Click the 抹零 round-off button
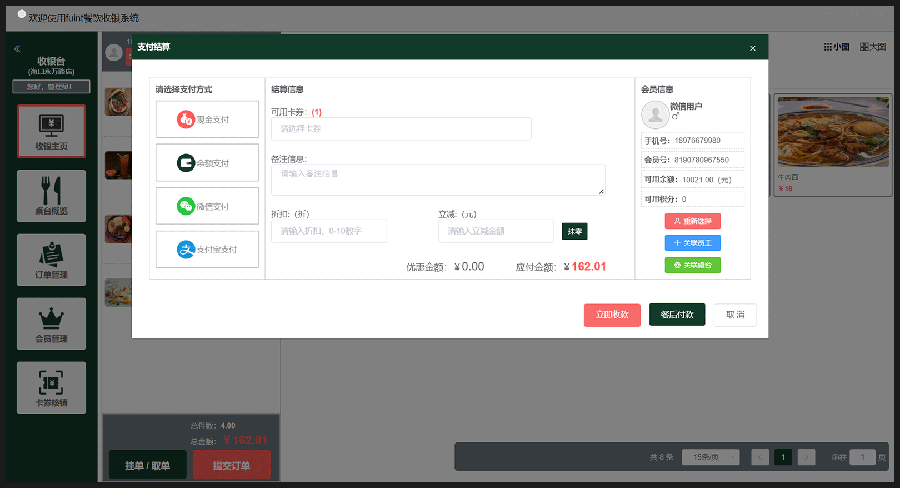Image resolution: width=900 pixels, height=488 pixels. click(x=574, y=231)
